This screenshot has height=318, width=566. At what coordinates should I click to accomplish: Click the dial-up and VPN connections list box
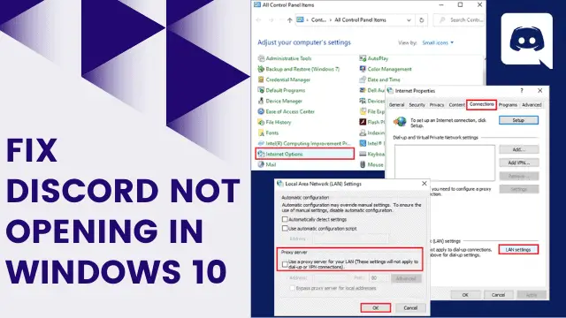[x=444, y=163]
